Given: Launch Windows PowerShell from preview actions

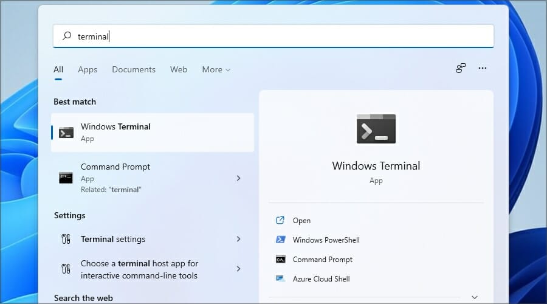Looking at the screenshot, I should [326, 240].
